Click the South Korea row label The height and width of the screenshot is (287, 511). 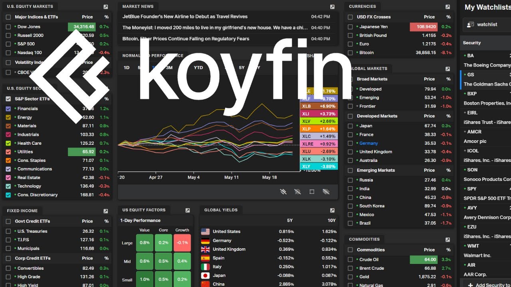coord(372,206)
